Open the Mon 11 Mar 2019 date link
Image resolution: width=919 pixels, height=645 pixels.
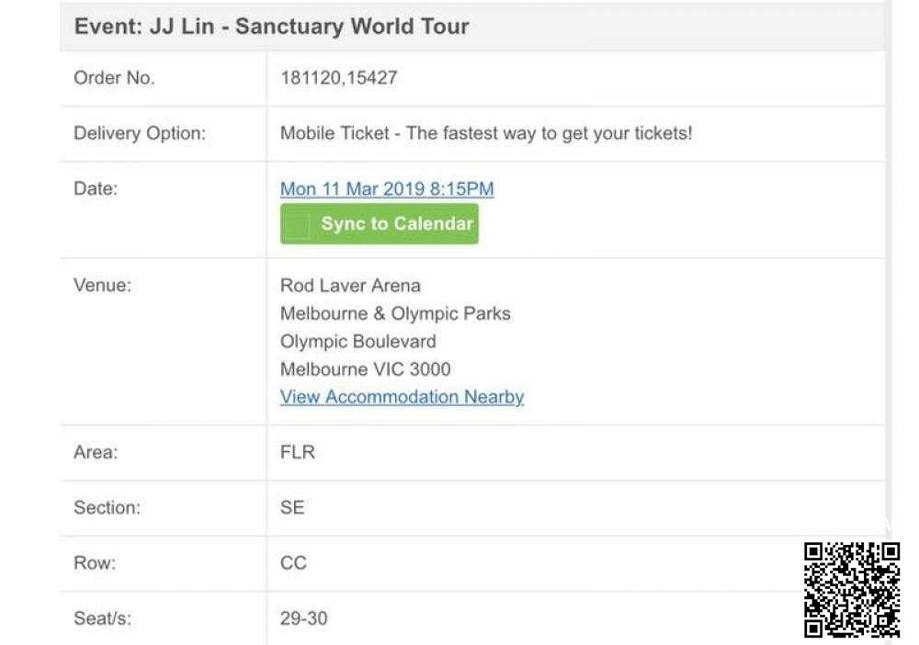[387, 189]
